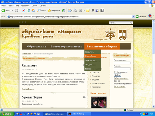
Task: Click the Back (Назад) arrow icon
Action: [3, 11]
